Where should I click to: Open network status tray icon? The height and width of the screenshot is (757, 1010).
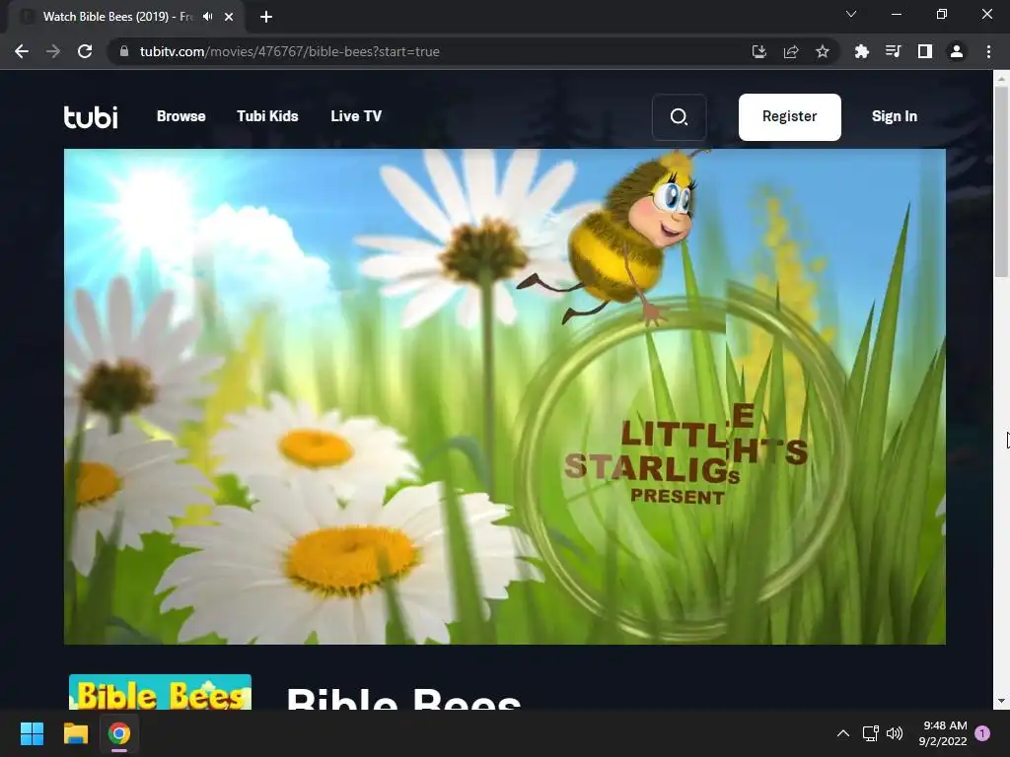[870, 733]
